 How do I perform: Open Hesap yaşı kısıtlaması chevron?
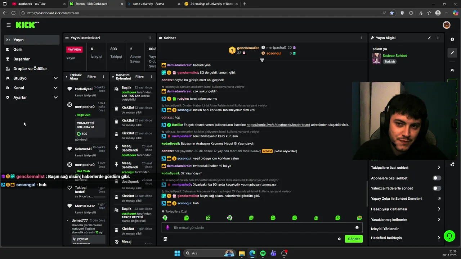tap(439, 209)
